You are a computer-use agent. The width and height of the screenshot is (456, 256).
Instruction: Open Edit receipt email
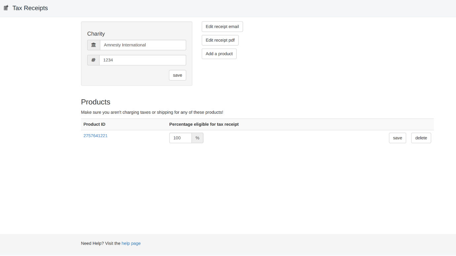(222, 27)
